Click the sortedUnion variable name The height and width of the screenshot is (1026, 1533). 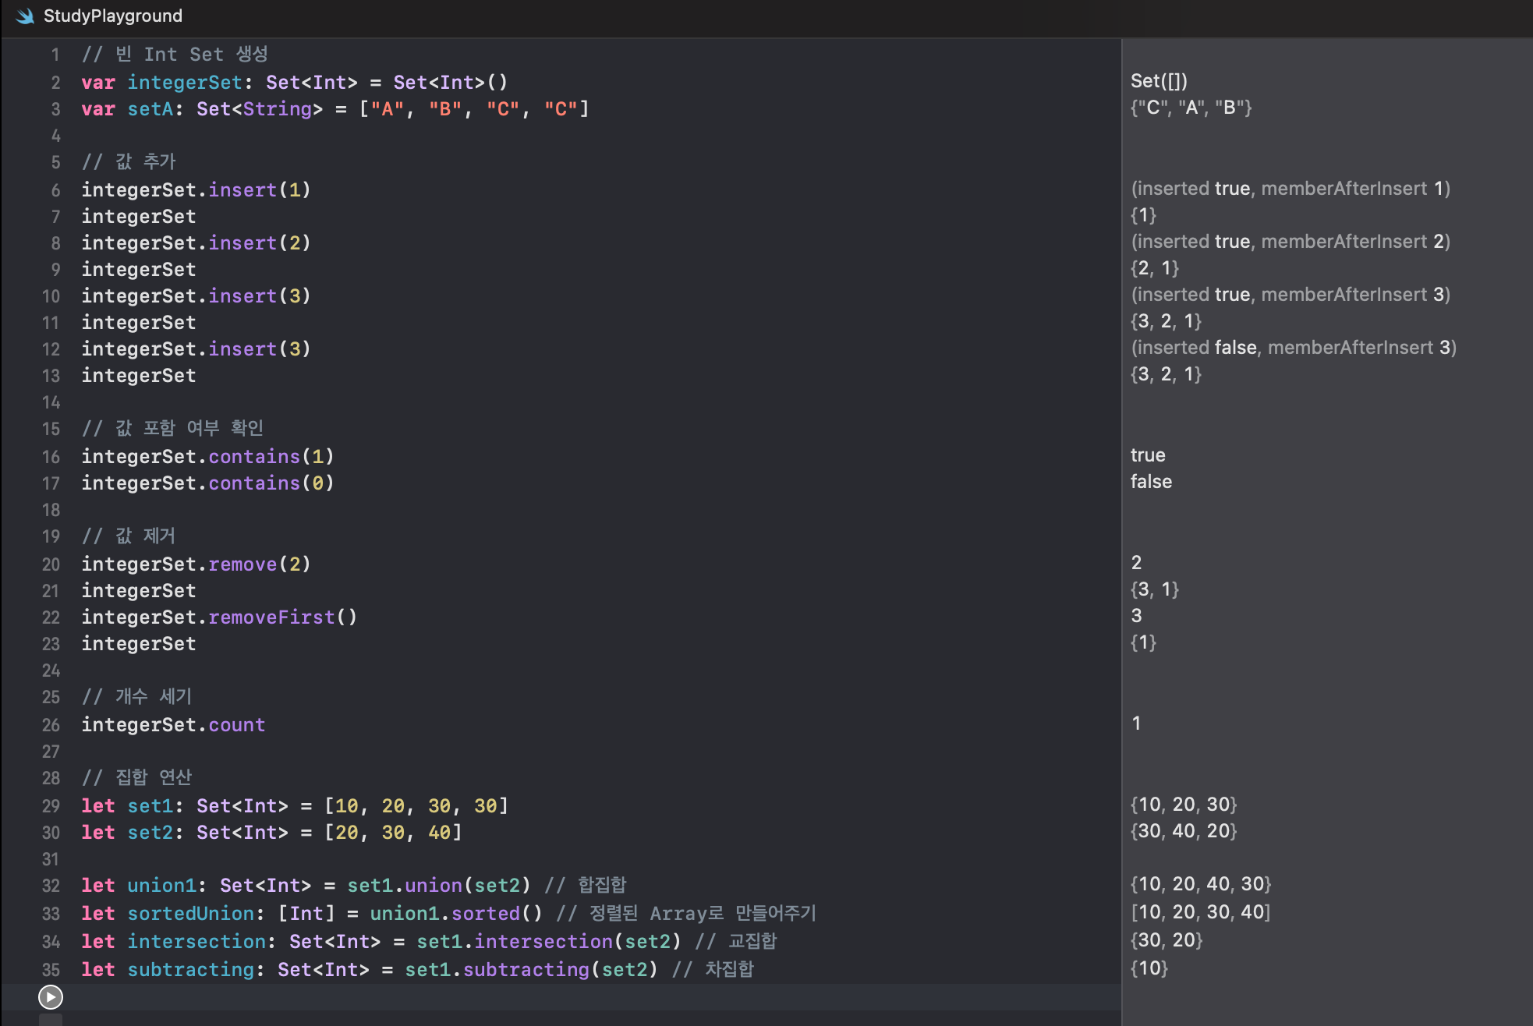[x=191, y=914]
